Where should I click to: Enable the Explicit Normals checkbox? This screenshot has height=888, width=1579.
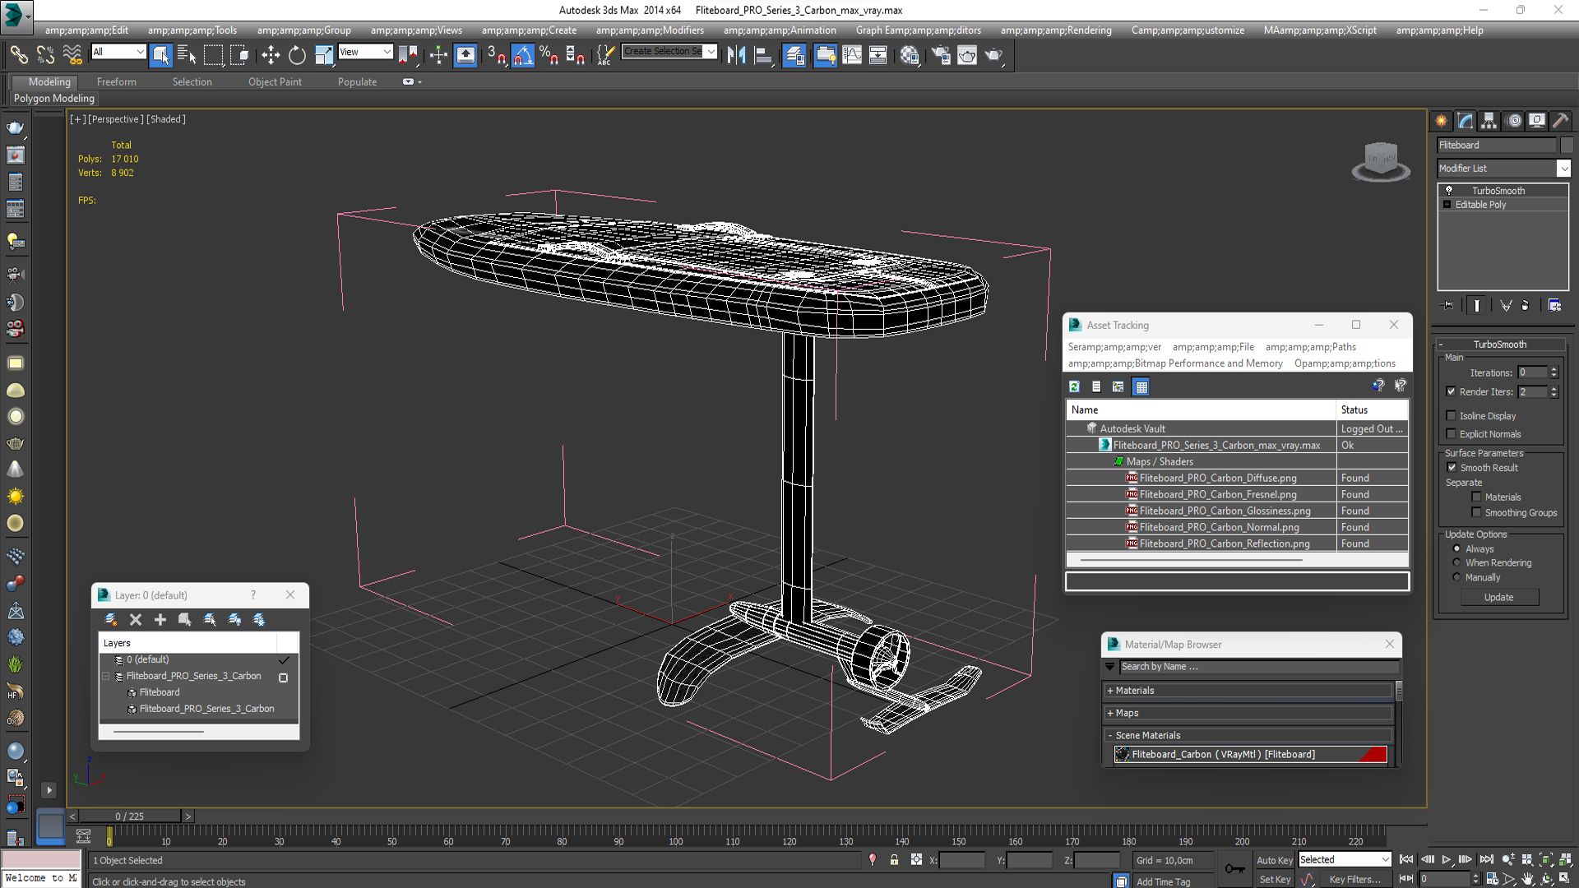1451,433
